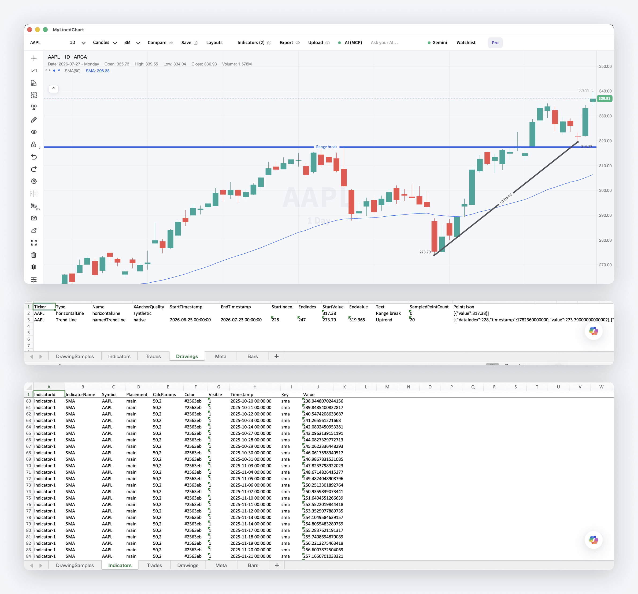638x594 pixels.
Task: Click the Compare button
Action: pos(160,43)
